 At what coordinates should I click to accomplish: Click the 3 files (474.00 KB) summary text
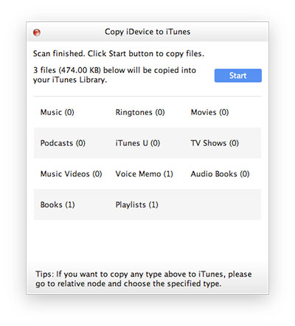(114, 75)
